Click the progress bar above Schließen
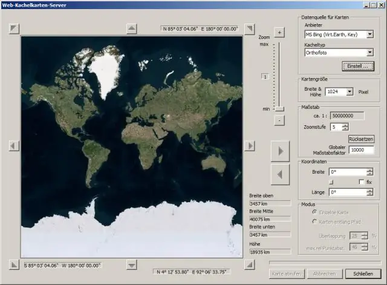Image resolution: width=387 pixels, height=285 pixels. pos(325,263)
